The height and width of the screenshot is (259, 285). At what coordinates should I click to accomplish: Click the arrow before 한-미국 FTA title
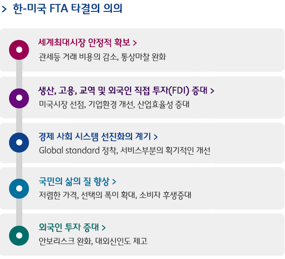tap(5, 10)
